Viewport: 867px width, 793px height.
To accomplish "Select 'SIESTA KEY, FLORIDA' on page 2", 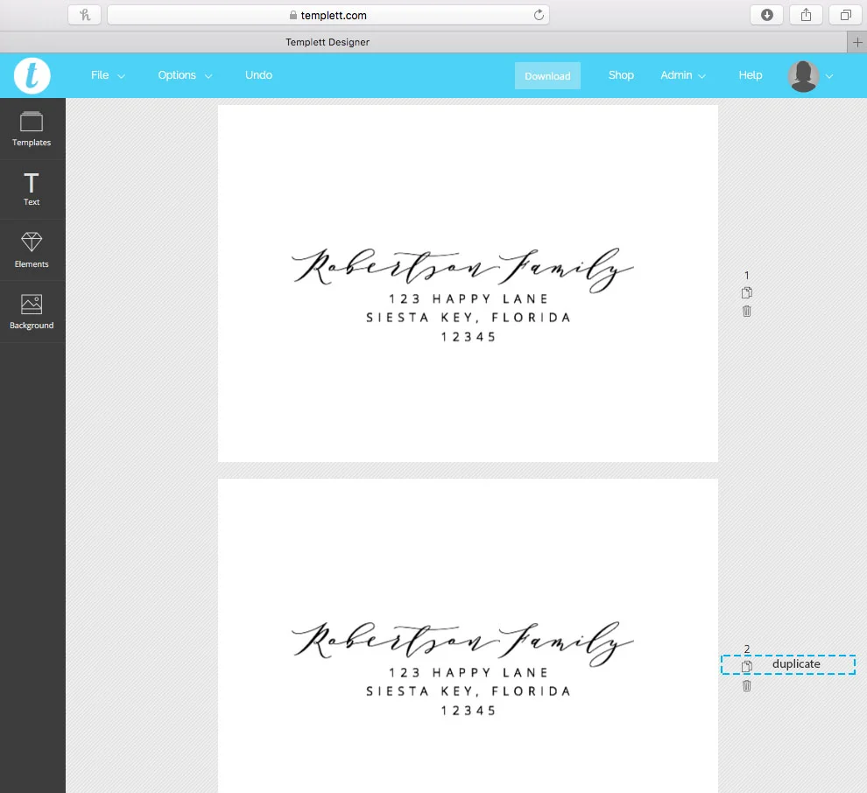I will 469,691.
